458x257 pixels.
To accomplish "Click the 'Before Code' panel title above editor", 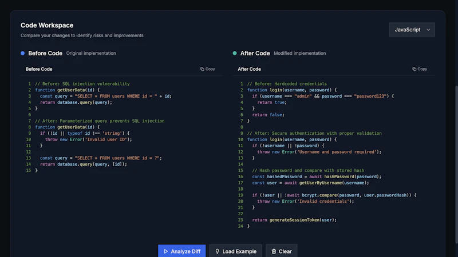I will [x=39, y=69].
